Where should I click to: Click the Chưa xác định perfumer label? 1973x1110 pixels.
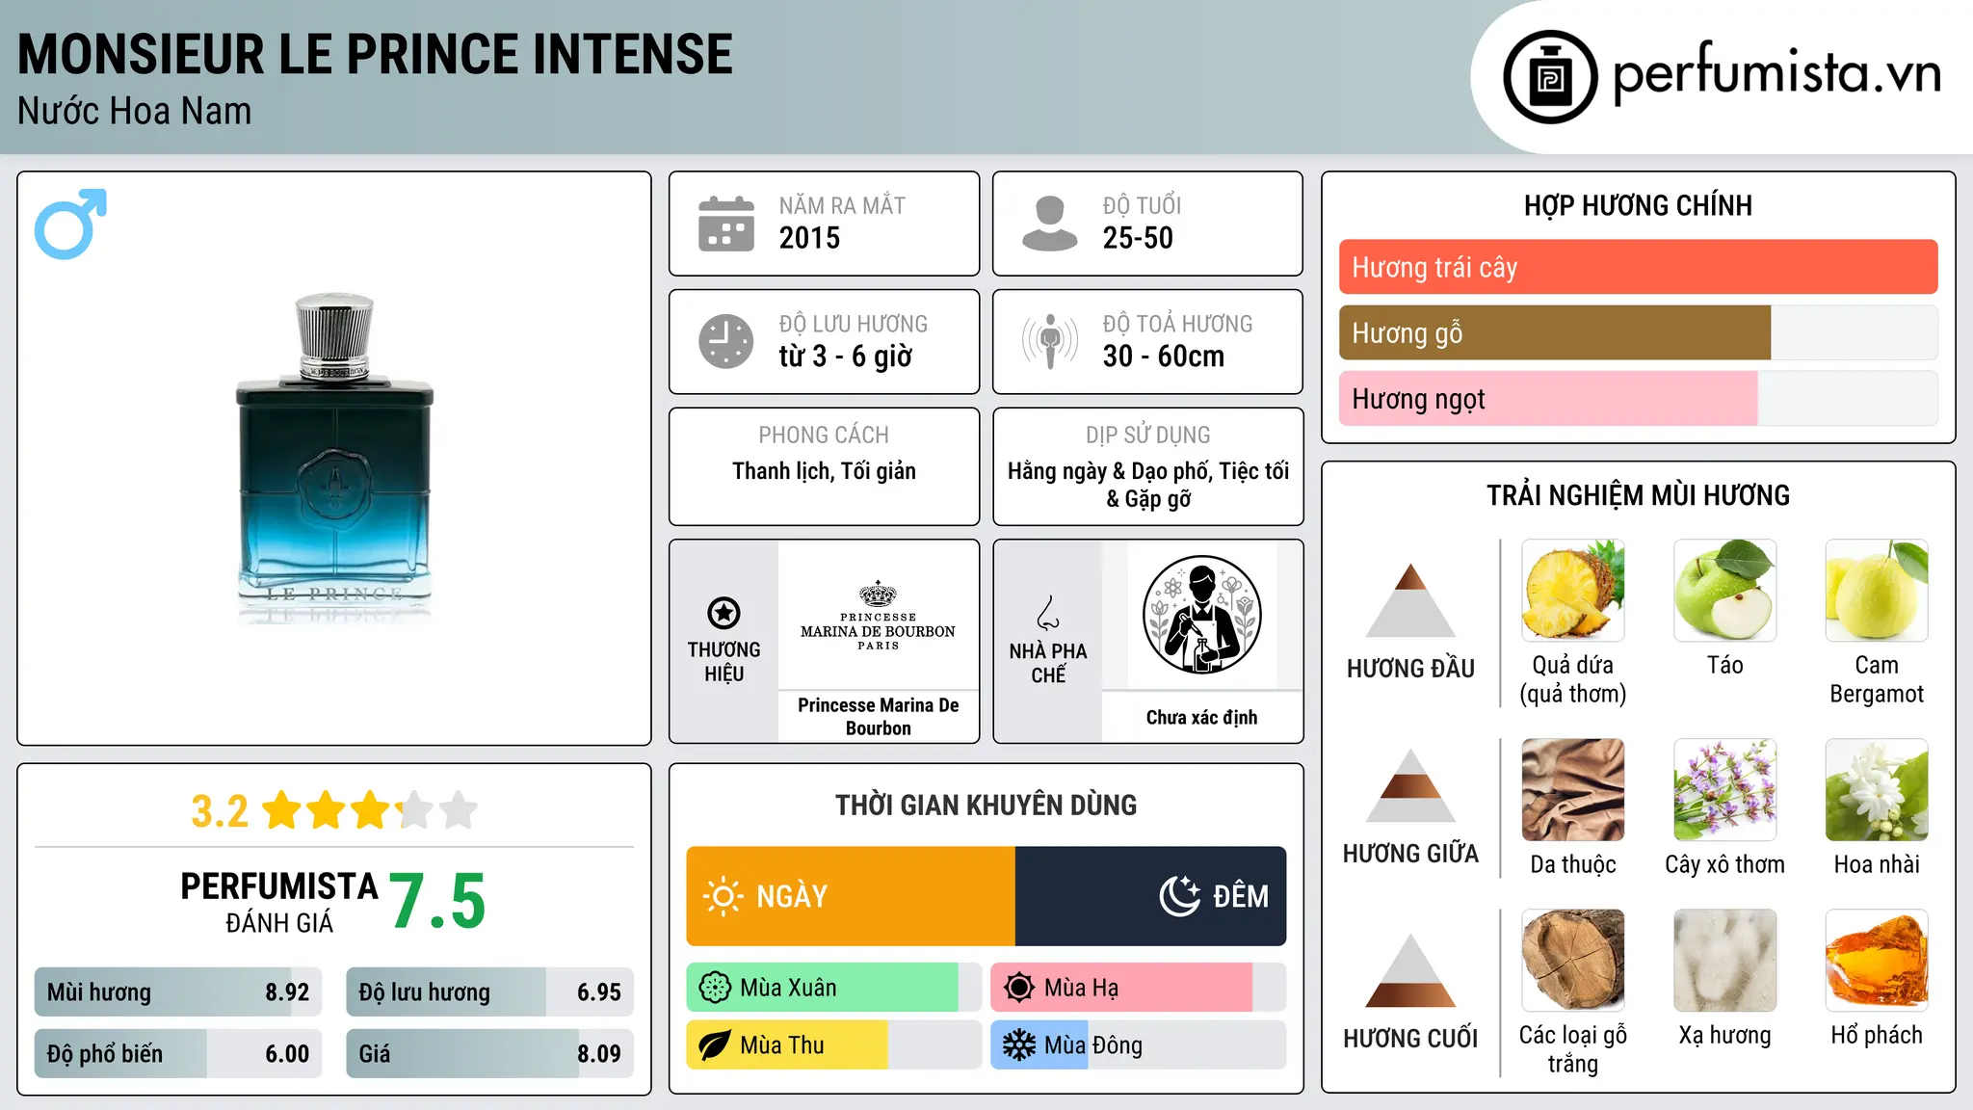tap(1201, 717)
